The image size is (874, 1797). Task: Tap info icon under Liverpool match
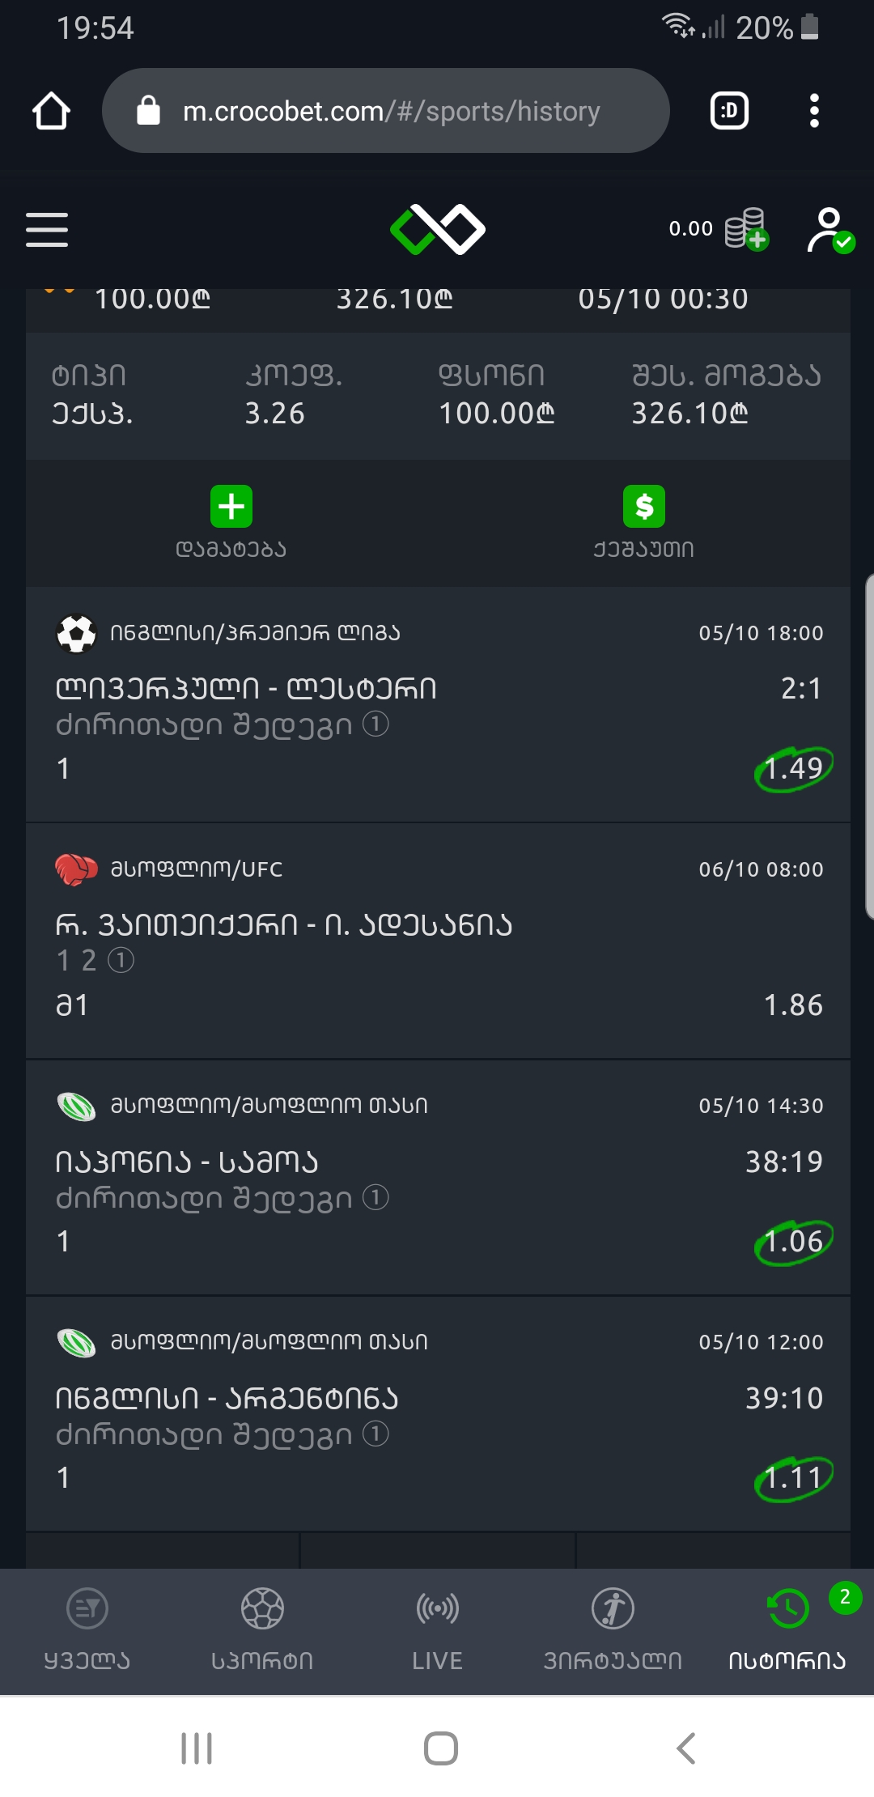coord(375,724)
